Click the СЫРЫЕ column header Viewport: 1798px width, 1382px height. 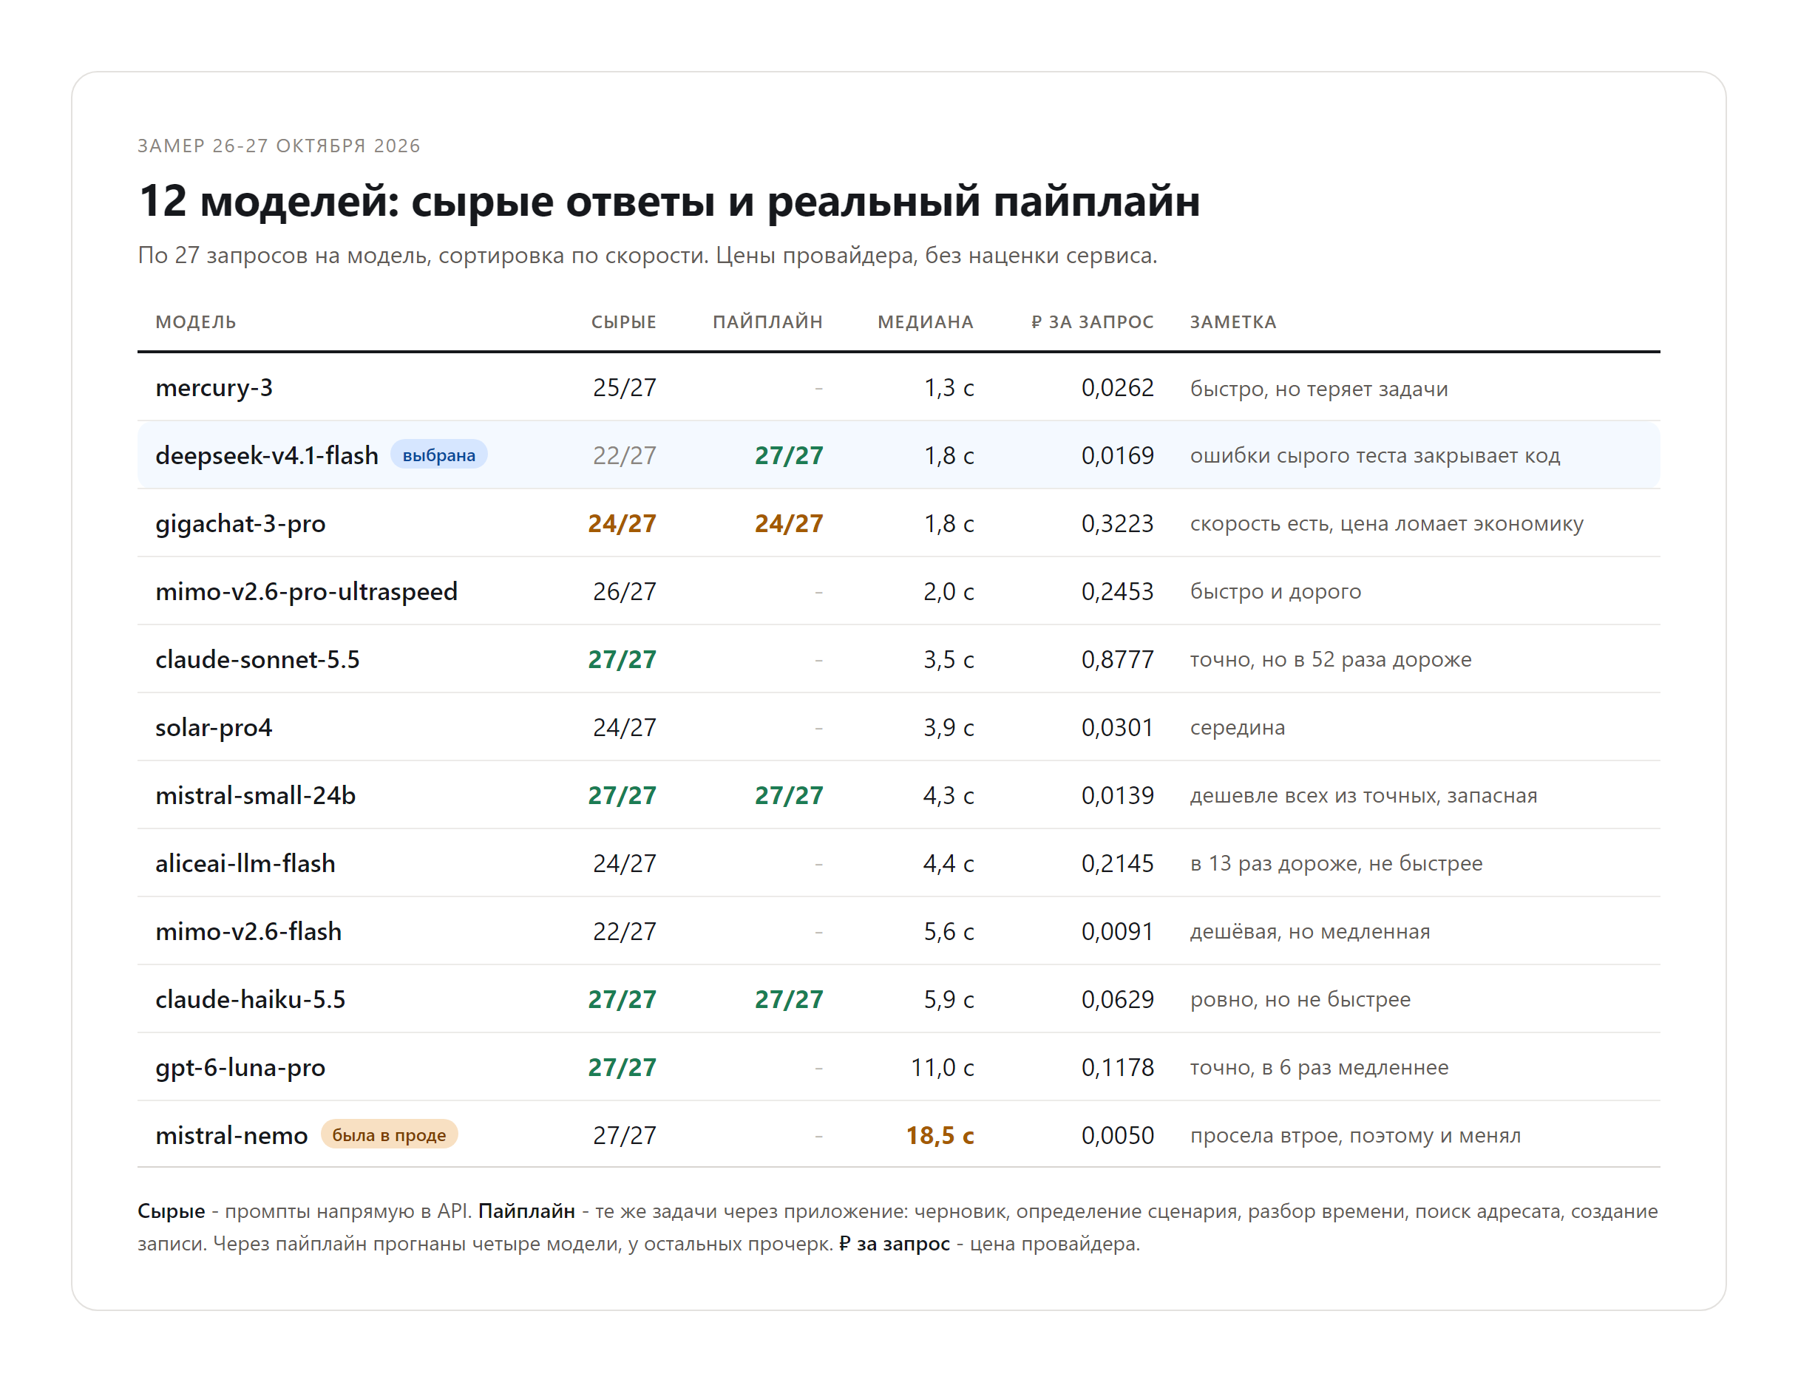[624, 321]
